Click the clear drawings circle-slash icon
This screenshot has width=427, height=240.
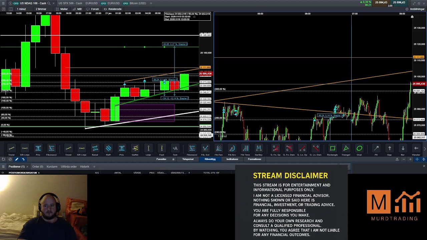[10, 159]
